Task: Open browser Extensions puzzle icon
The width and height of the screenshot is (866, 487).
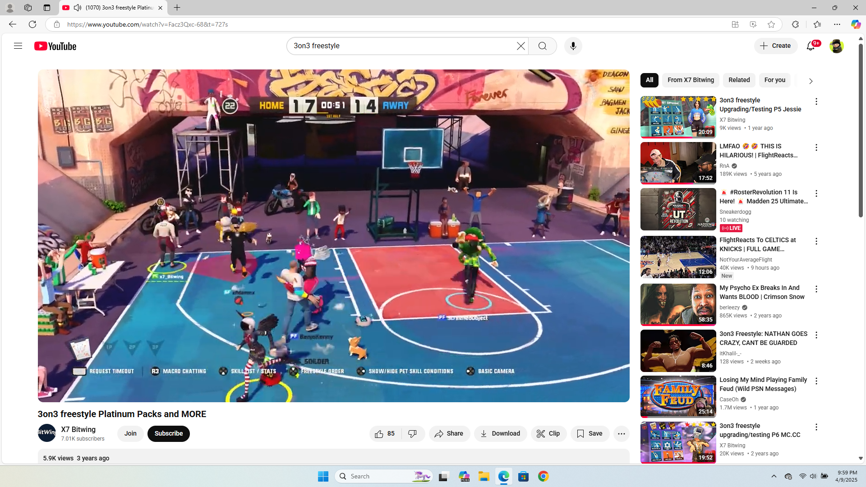Action: (x=795, y=24)
